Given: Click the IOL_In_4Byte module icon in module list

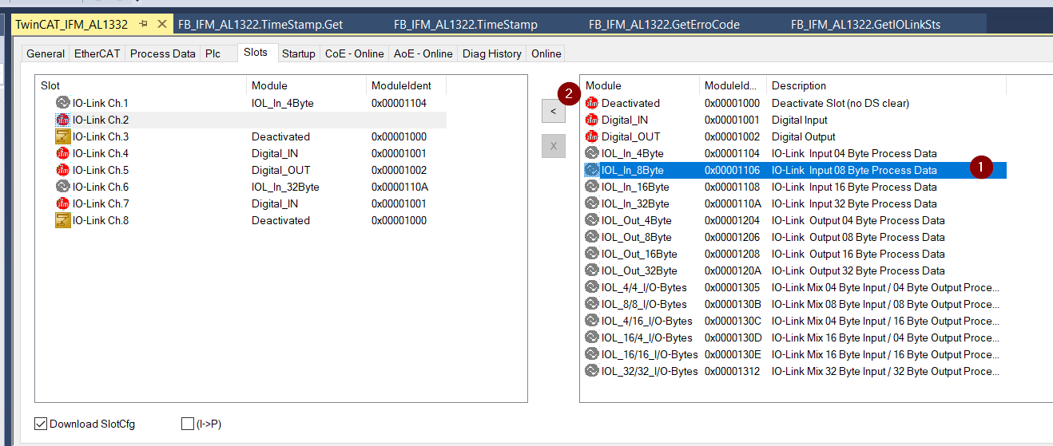Looking at the screenshot, I should (x=592, y=153).
